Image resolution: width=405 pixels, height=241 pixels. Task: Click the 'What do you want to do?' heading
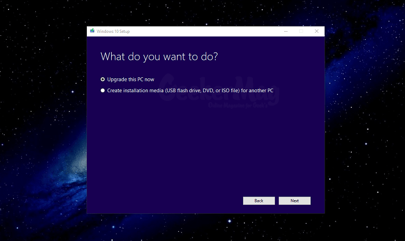(159, 57)
